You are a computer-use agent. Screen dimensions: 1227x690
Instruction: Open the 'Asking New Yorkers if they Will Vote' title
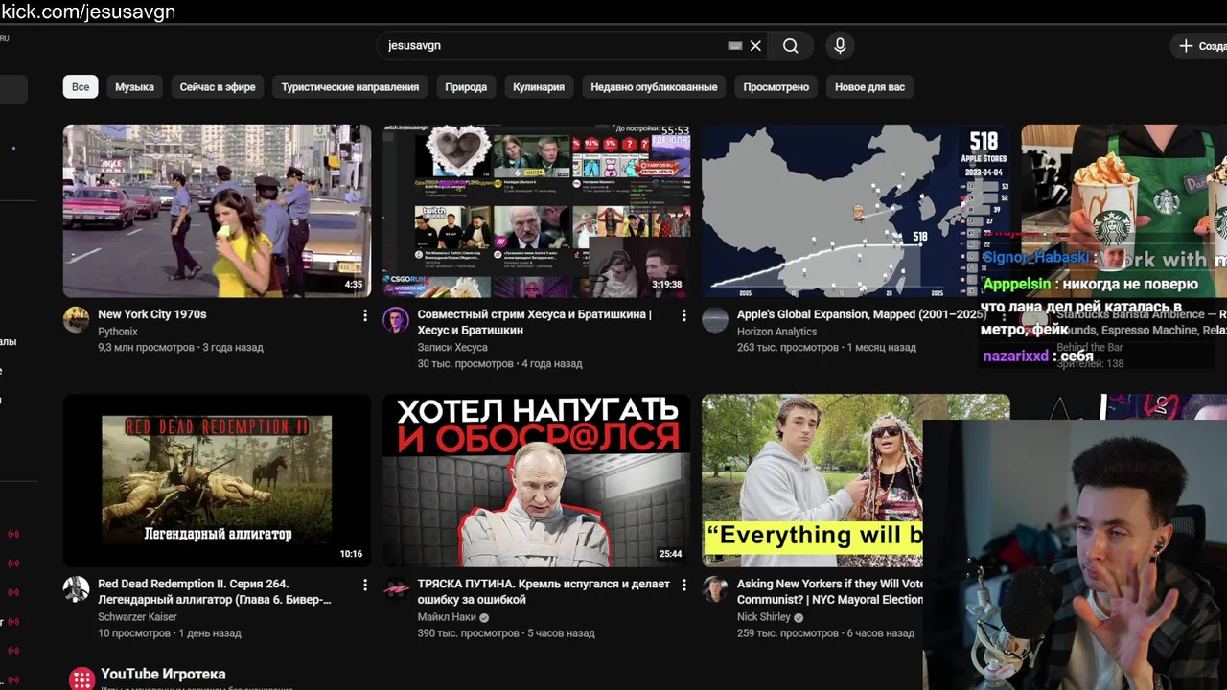830,591
